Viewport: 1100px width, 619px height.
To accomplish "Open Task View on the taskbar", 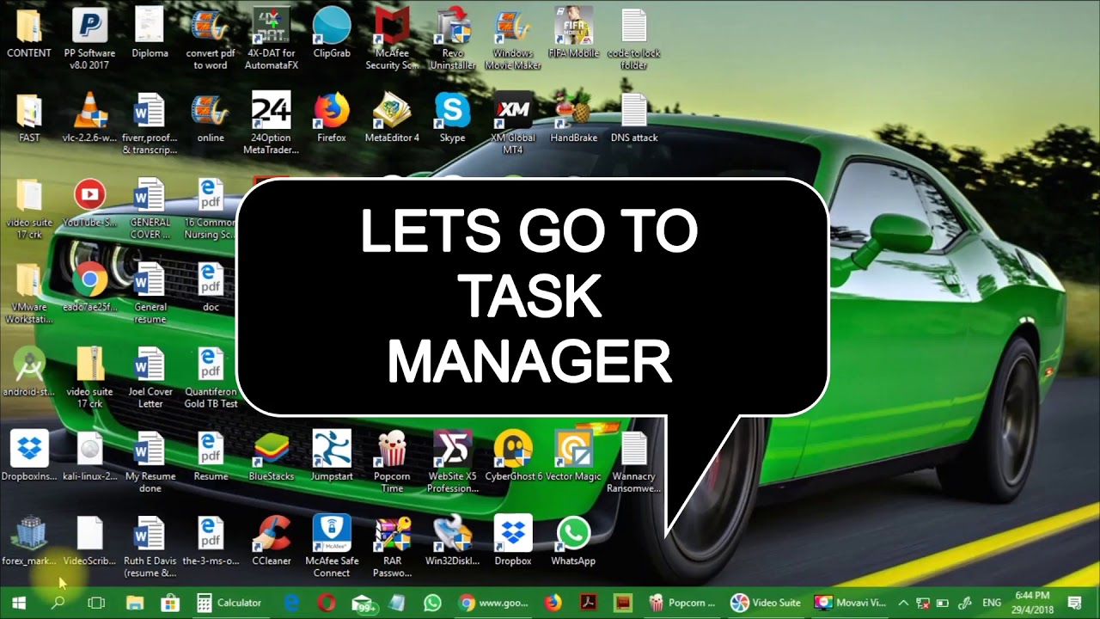I will pos(96,603).
